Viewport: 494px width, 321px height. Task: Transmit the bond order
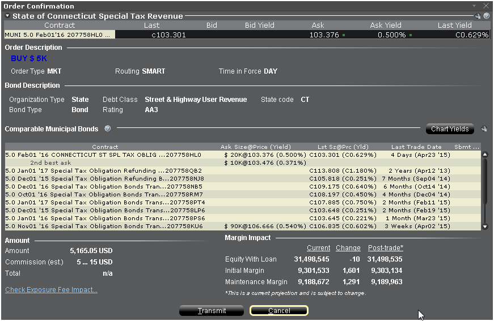212,311
